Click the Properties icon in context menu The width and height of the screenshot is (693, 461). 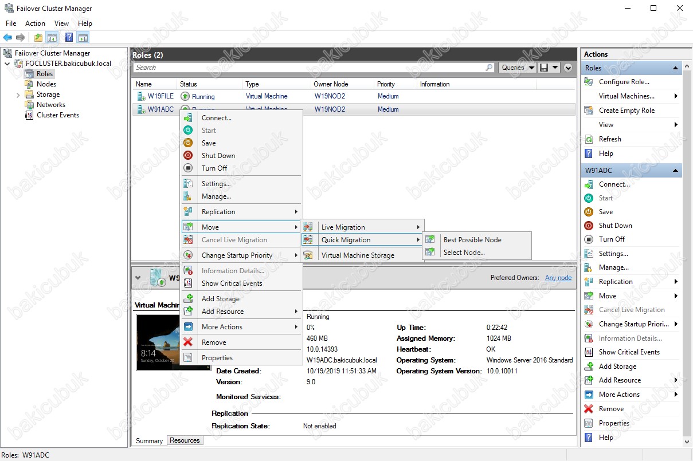pyautogui.click(x=188, y=358)
